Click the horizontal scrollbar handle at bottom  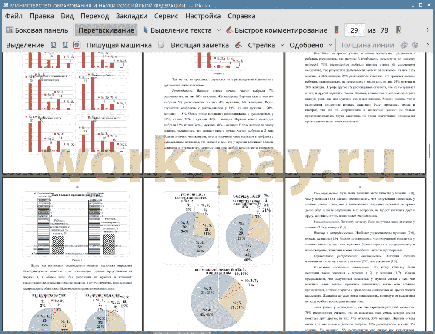(x=182, y=332)
